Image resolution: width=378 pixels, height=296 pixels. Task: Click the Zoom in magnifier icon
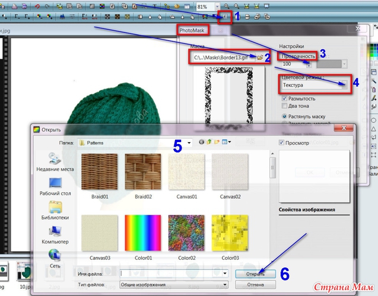(x=226, y=7)
